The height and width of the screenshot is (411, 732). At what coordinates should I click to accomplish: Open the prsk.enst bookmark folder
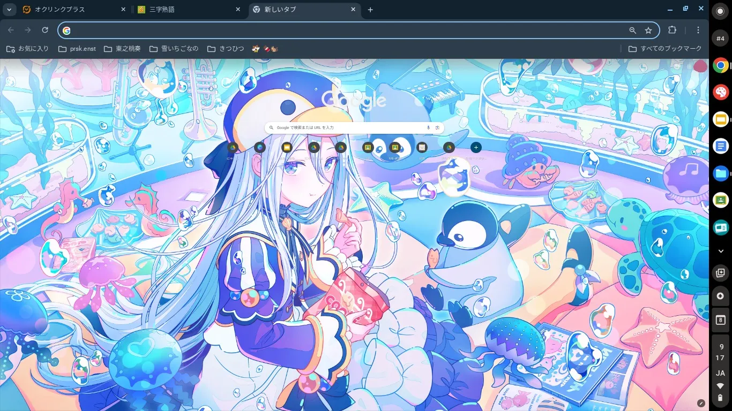77,49
